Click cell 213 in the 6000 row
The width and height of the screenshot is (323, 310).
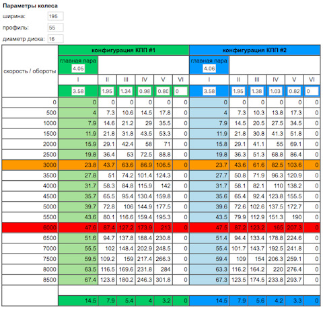163,227
